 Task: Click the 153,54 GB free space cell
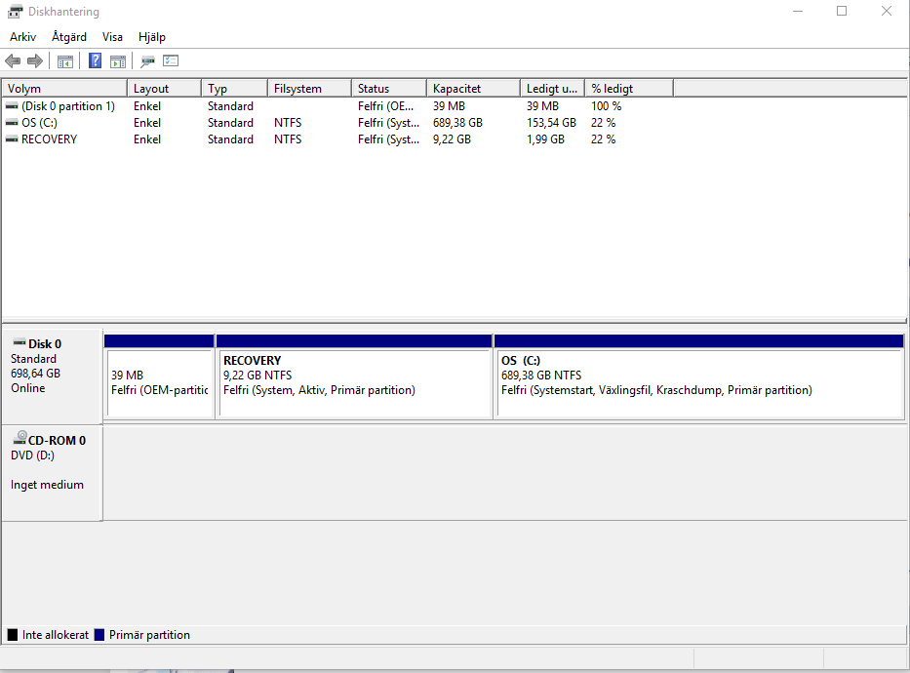click(551, 123)
